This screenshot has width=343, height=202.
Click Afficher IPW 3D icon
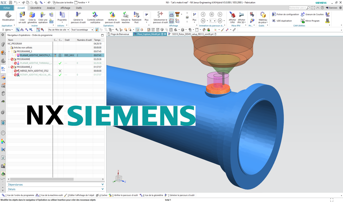click(241, 17)
